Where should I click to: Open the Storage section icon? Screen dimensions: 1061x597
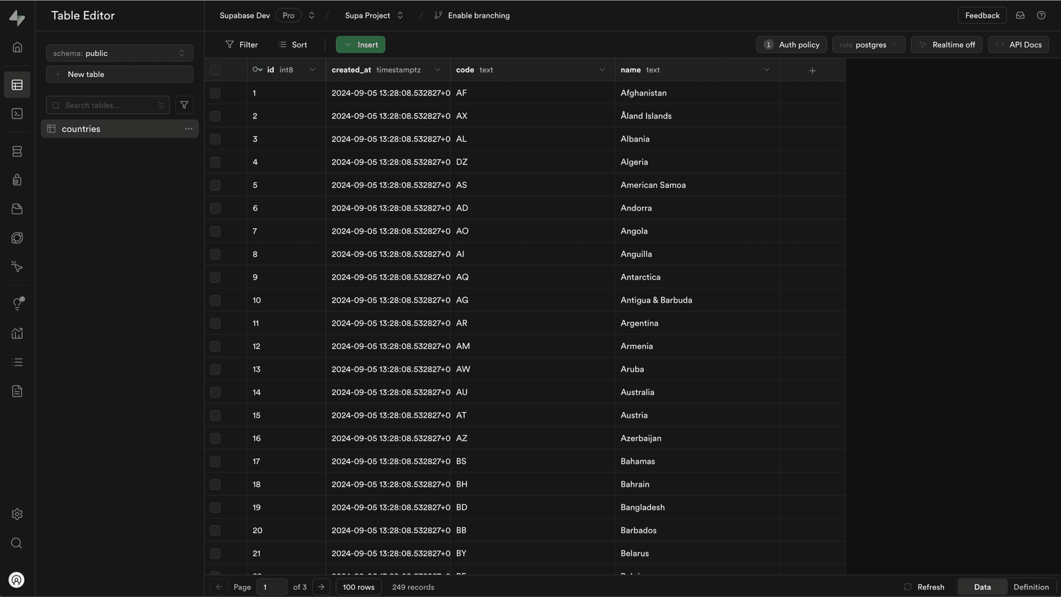click(x=17, y=209)
